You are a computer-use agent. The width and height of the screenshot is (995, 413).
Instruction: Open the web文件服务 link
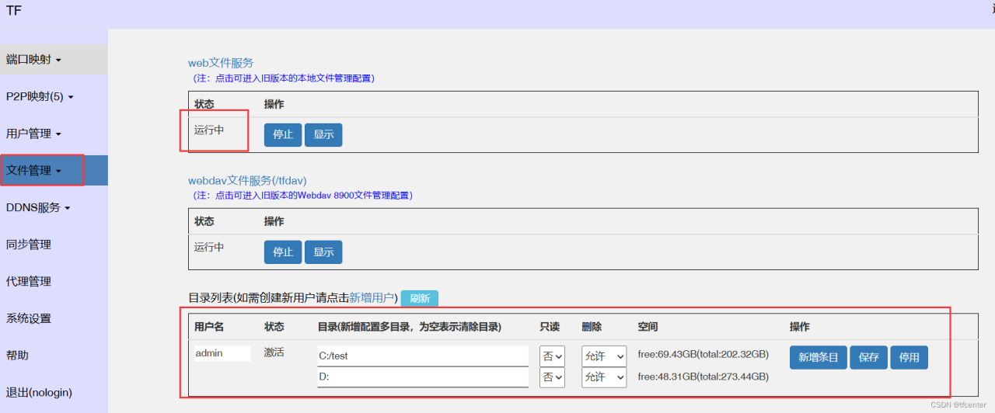coord(221,63)
